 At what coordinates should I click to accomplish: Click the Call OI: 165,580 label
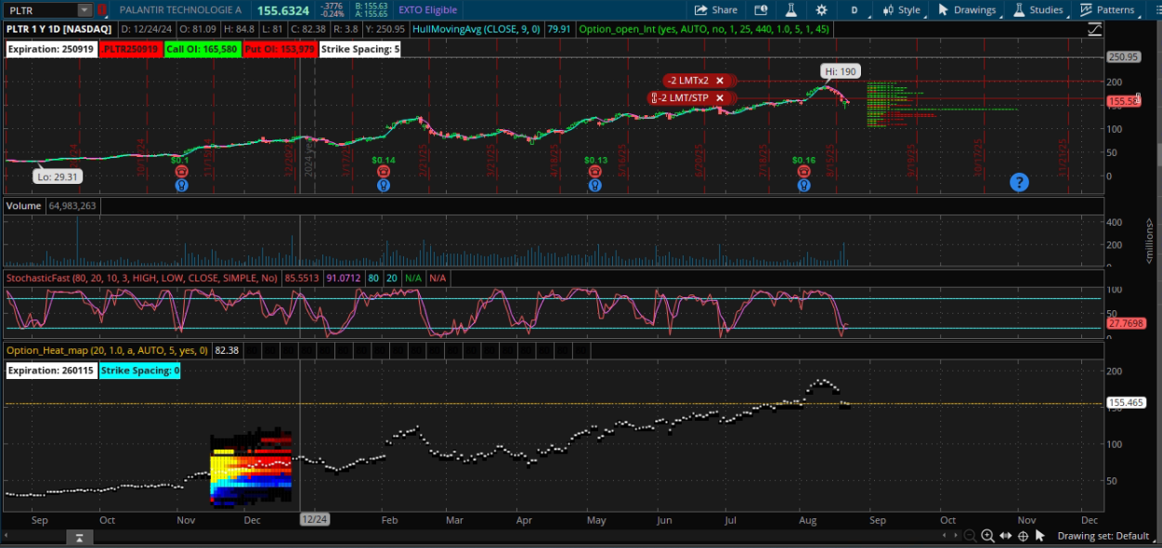click(202, 49)
